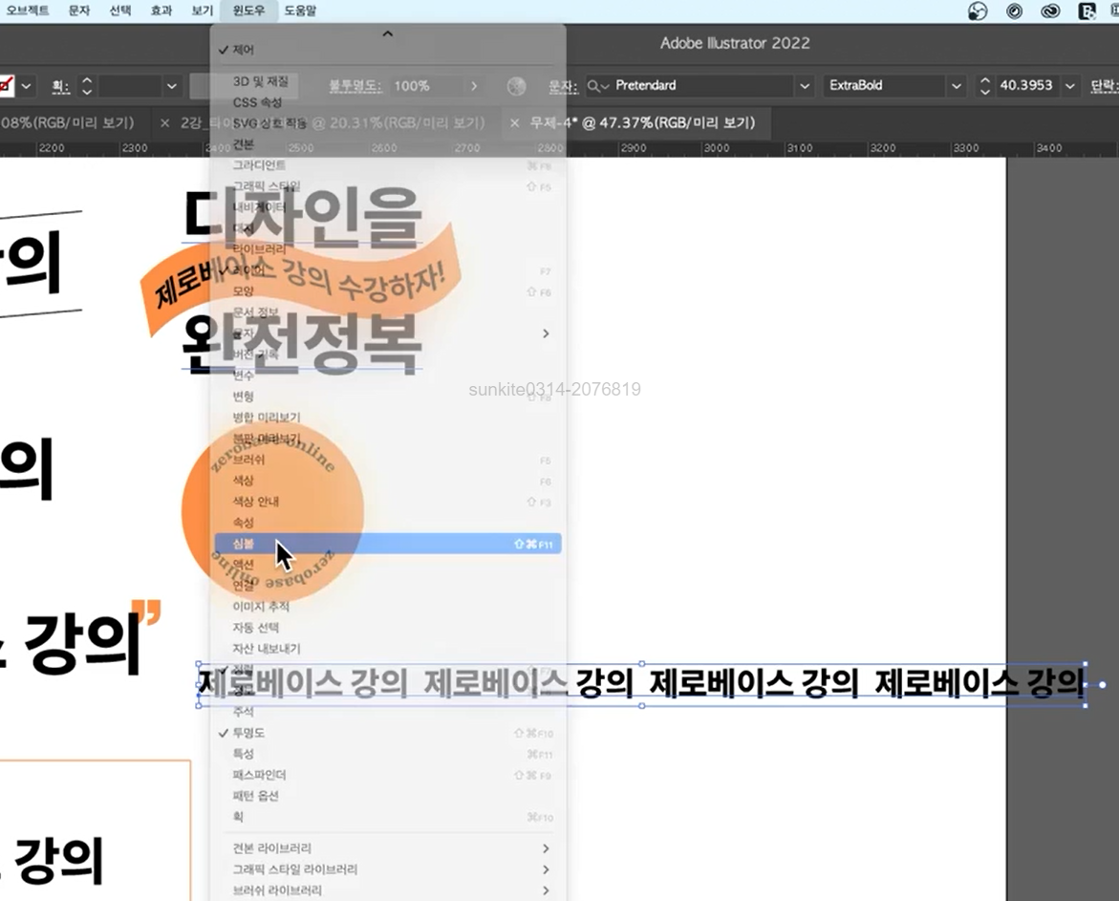1119x901 pixels.
Task: Switch to the 무제-4* document tab
Action: click(x=642, y=122)
